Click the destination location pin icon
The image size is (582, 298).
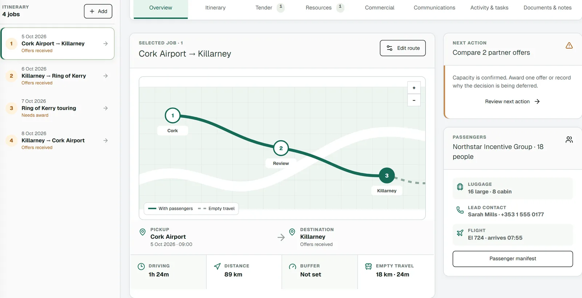(x=292, y=232)
